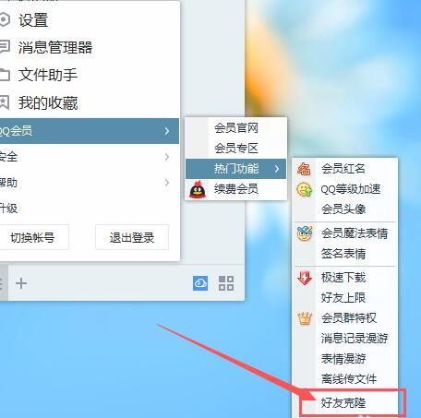Click the crown icon for 会员群特权

pos(305,318)
